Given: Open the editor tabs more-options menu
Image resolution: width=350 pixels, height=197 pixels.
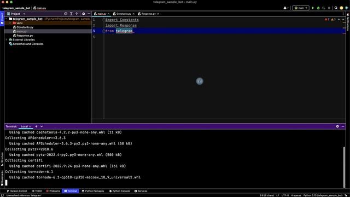Looking at the screenshot, I should pyautogui.click(x=343, y=14).
